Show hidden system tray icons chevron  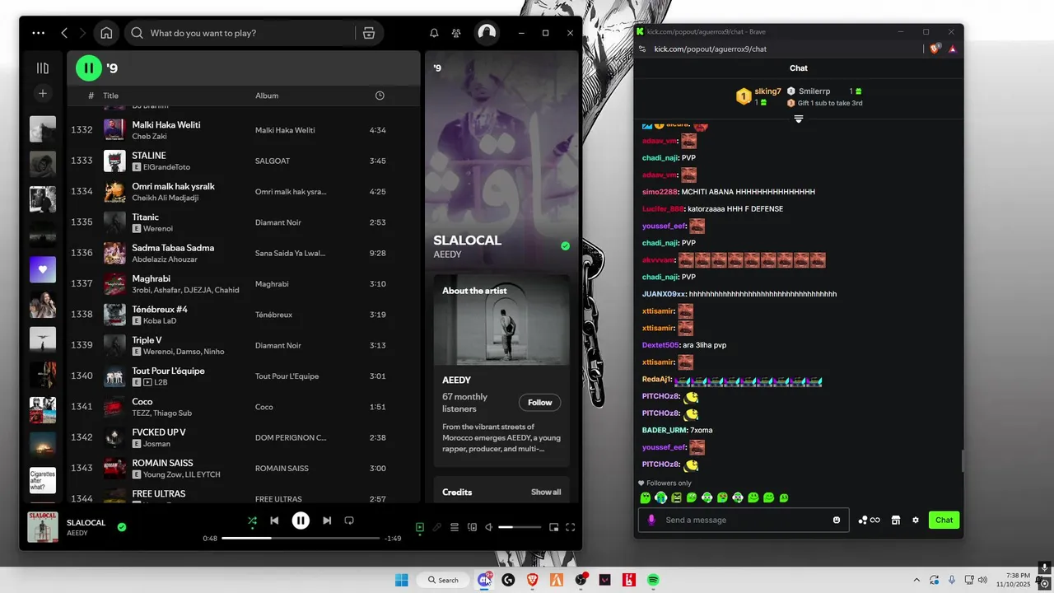[x=916, y=580]
